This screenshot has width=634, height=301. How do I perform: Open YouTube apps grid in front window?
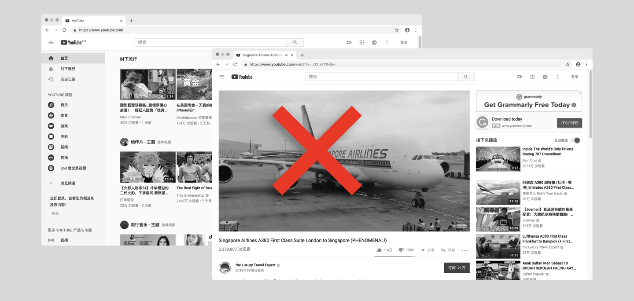coord(532,77)
